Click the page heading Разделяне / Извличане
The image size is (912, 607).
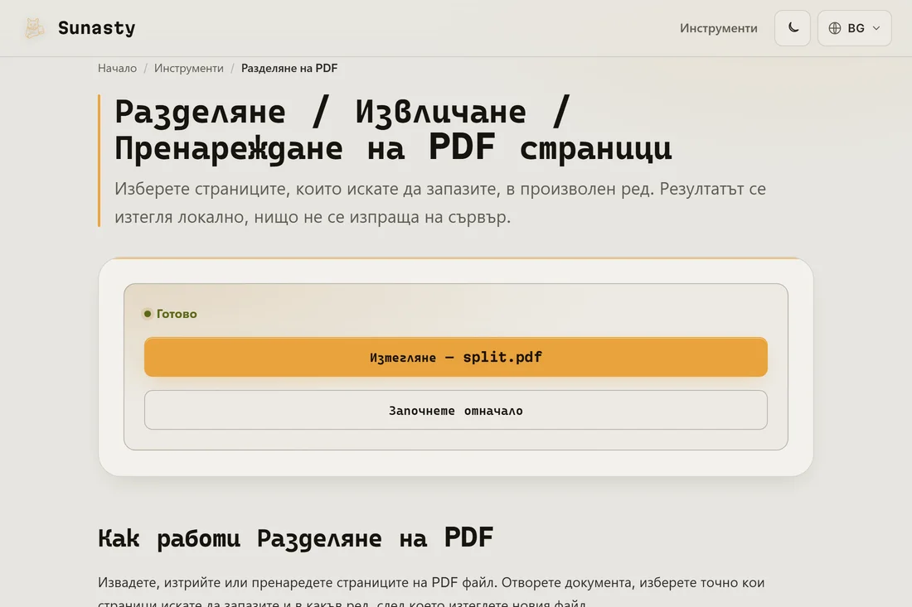coord(393,129)
